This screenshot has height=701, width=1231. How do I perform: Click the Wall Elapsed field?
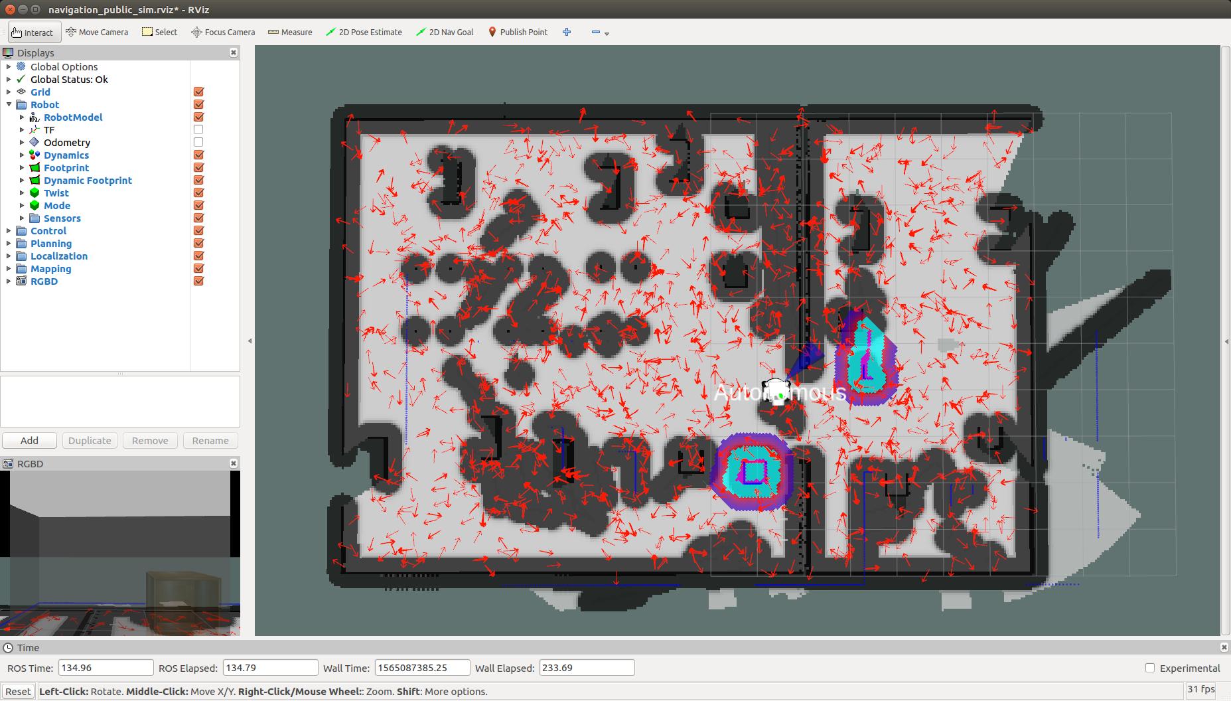pyautogui.click(x=587, y=668)
